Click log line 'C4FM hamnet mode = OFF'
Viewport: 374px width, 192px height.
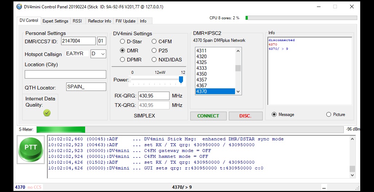tap(176, 156)
